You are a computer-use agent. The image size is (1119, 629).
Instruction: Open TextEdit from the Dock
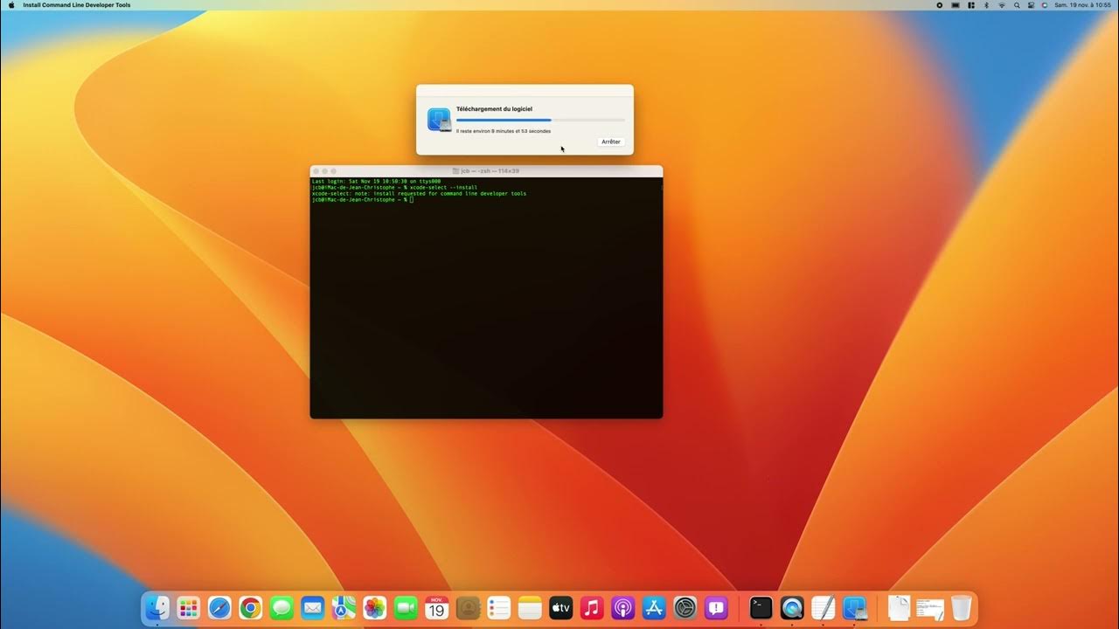[824, 607]
